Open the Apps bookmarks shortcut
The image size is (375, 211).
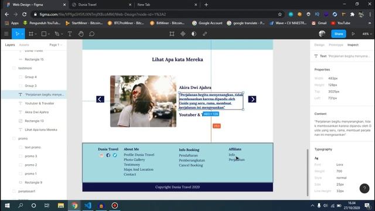coord(12,23)
